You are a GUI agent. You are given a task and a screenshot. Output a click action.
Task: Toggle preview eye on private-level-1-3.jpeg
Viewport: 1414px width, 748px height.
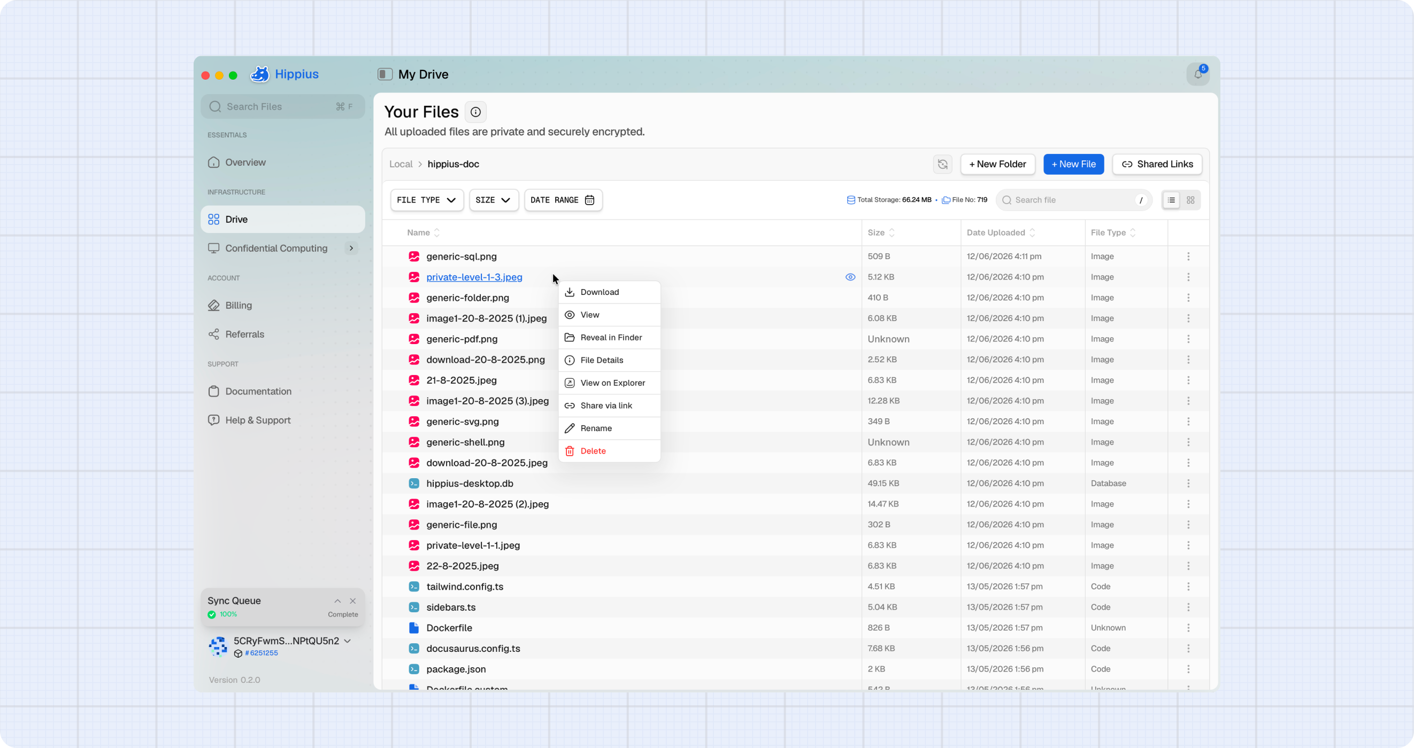[850, 277]
